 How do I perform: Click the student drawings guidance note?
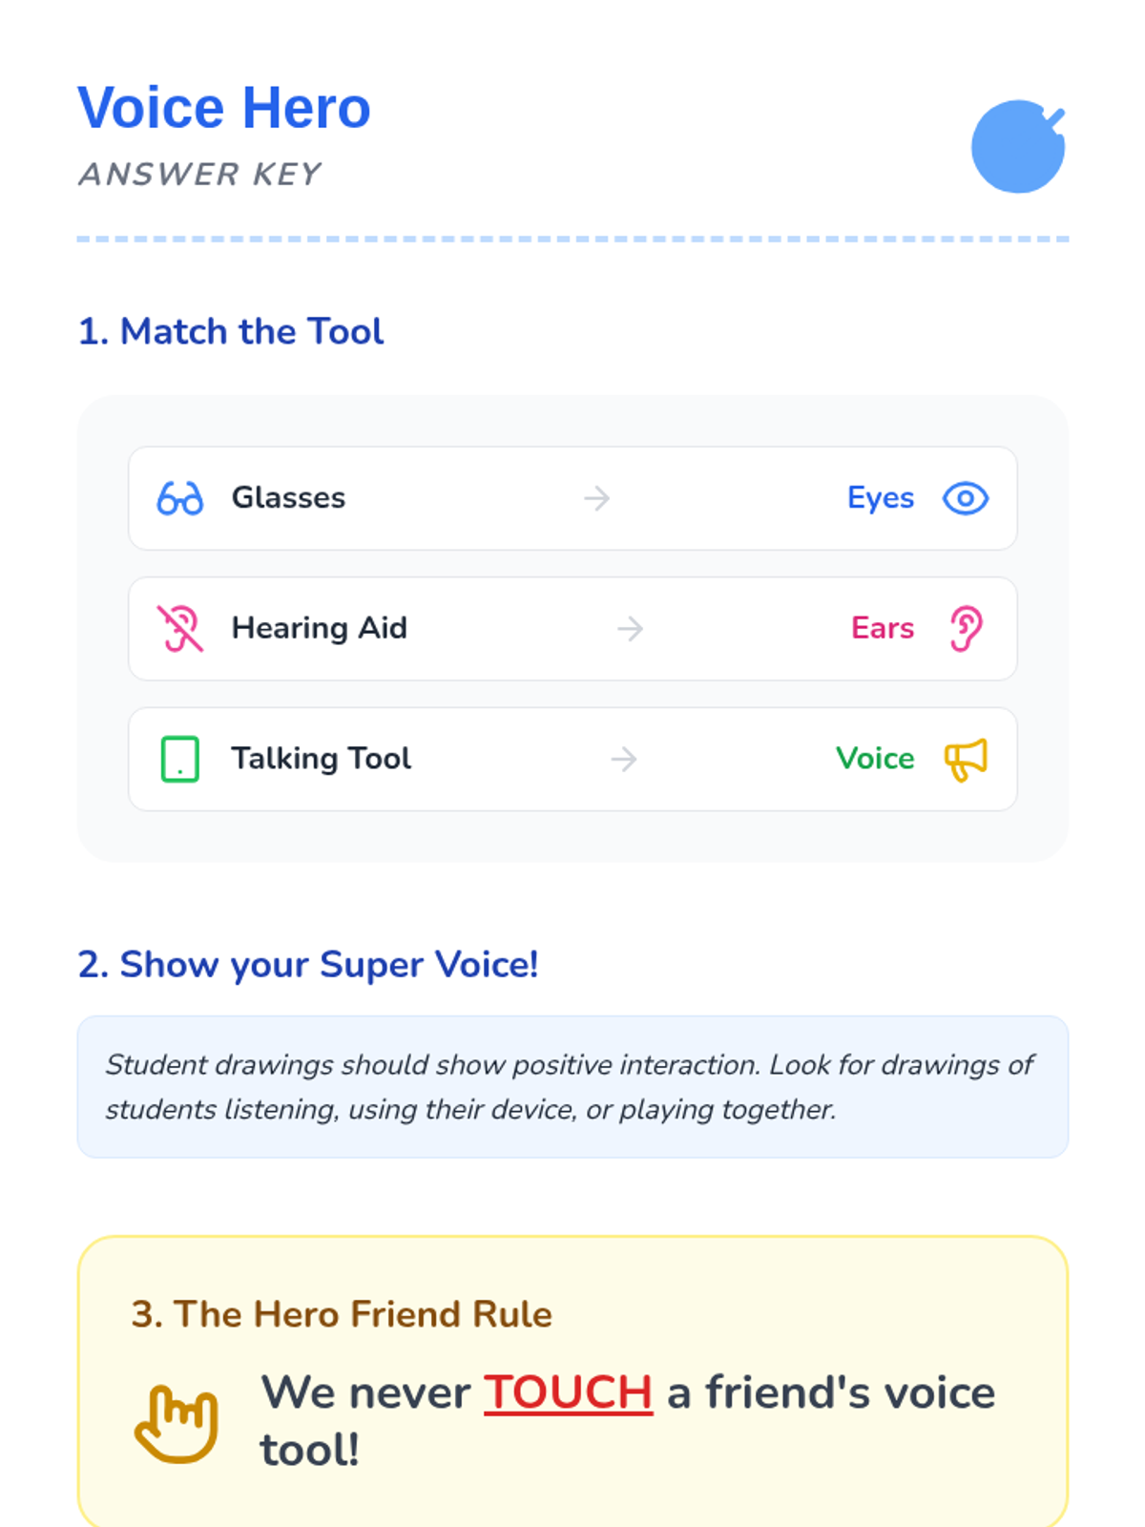[572, 1087]
